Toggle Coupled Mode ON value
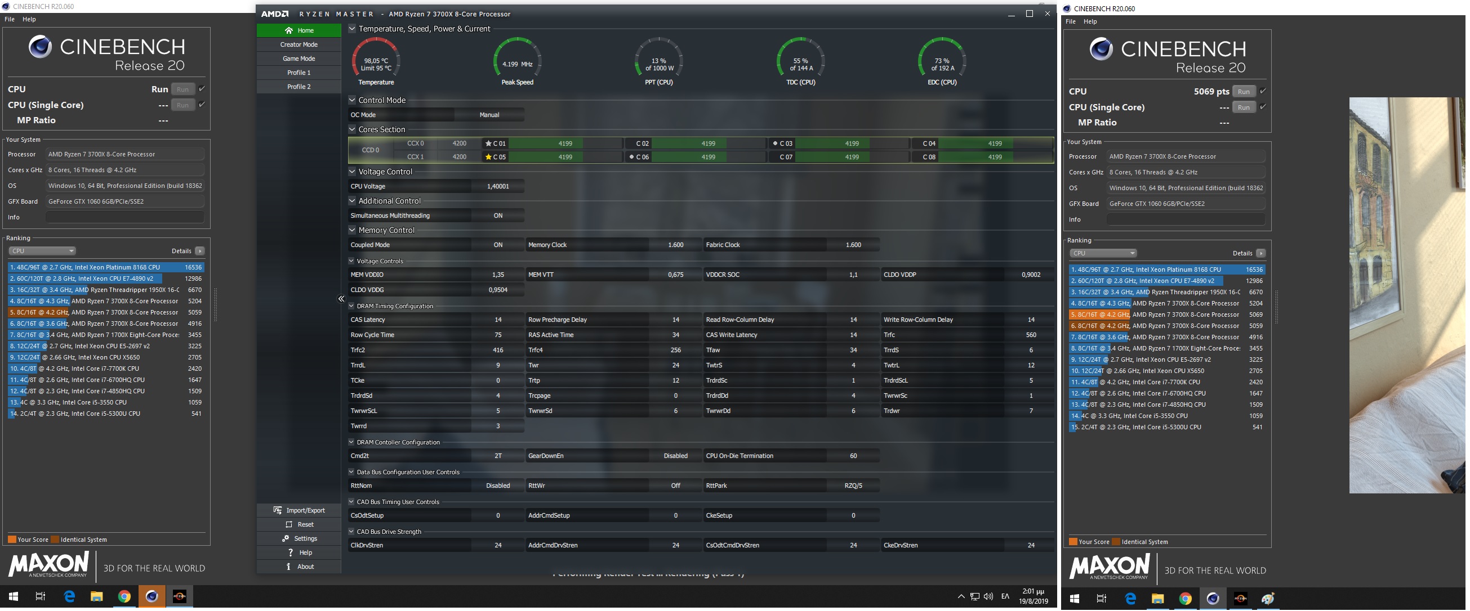Image resolution: width=1470 pixels, height=611 pixels. tap(498, 245)
